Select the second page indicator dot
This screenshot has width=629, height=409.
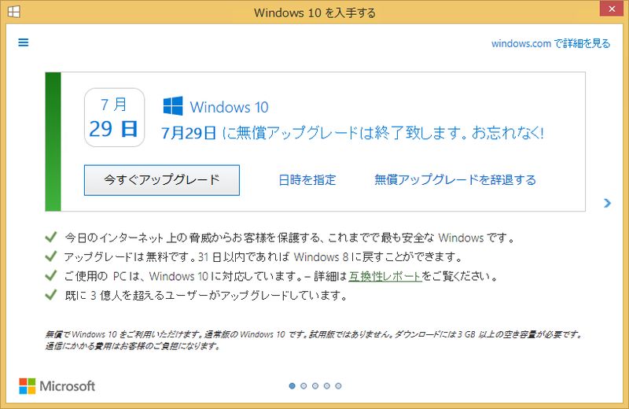(x=303, y=385)
